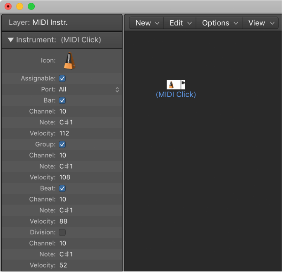Click the Beat Velocity value 88
This screenshot has width=282, height=272.
point(63,221)
